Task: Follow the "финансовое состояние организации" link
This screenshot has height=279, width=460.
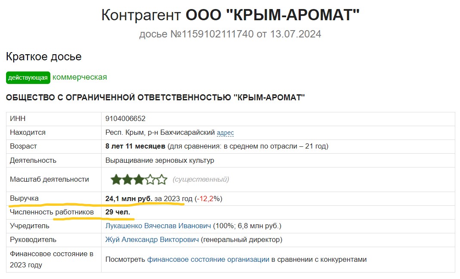Action: (208, 259)
